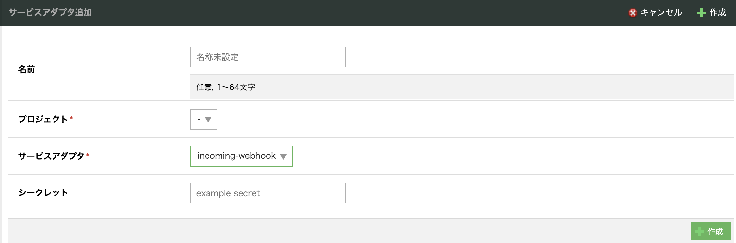736x243 pixels.
Task: Click the red asterisk next to プロジェクト
Action: tap(71, 118)
